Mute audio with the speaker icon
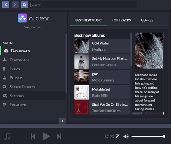 (126, 136)
